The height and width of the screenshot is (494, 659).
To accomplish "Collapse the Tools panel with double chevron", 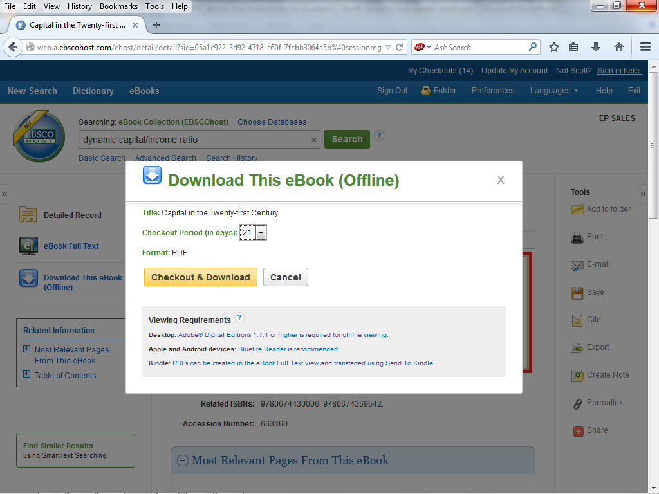I will click(643, 194).
